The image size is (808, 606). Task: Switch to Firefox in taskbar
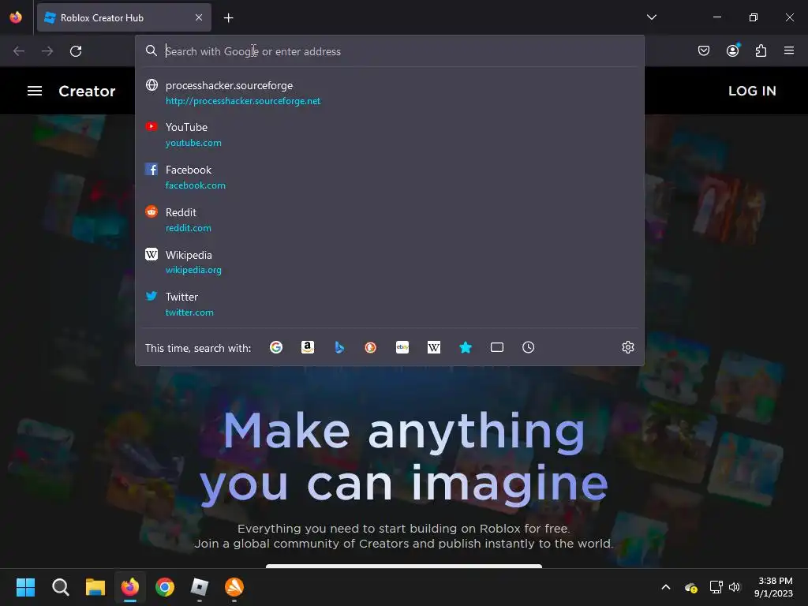130,587
